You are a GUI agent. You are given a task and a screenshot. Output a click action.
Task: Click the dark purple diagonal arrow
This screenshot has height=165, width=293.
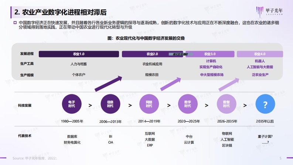(x=108, y=84)
